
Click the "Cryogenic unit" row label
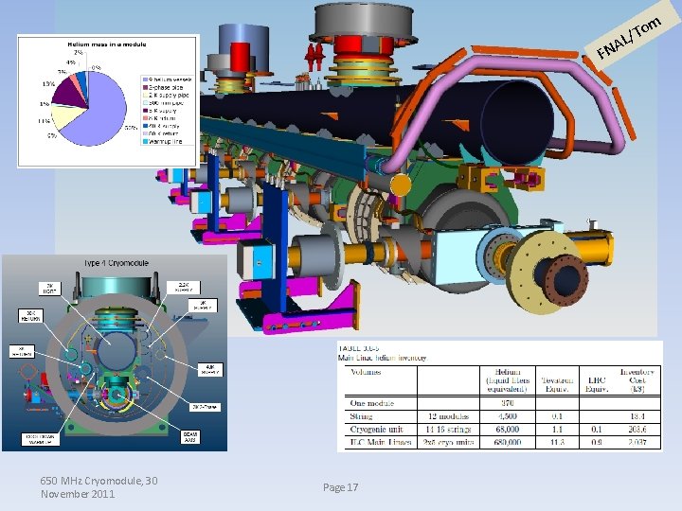coord(377,430)
